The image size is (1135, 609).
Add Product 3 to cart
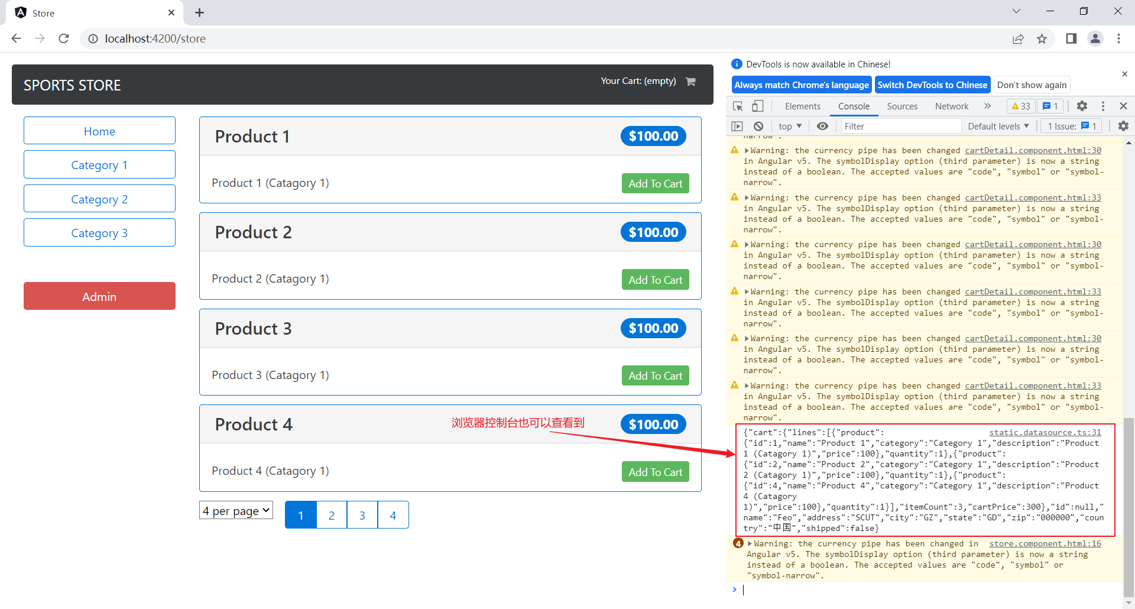pyautogui.click(x=655, y=375)
